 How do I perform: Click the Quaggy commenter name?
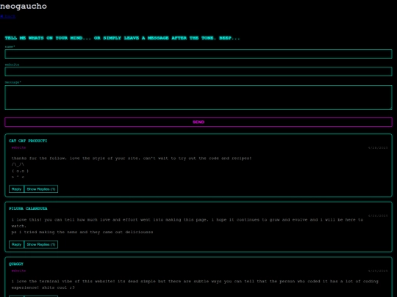pos(16,264)
